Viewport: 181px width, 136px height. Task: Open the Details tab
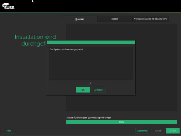(115, 19)
